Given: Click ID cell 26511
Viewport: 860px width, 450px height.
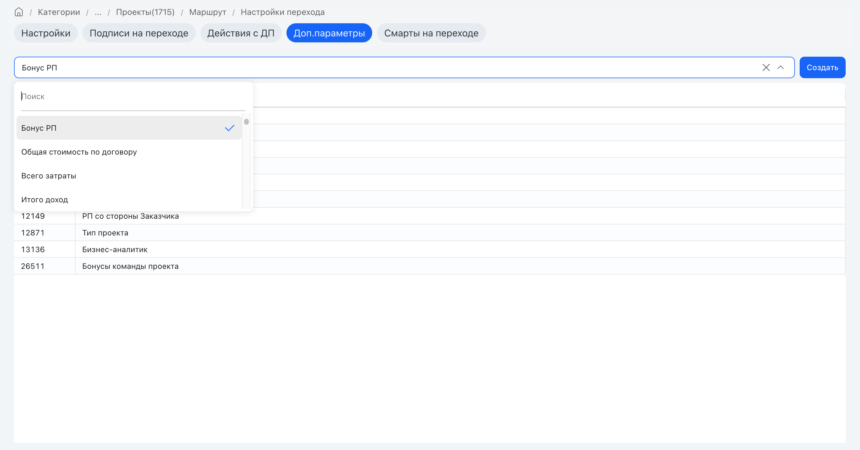Looking at the screenshot, I should [x=45, y=266].
